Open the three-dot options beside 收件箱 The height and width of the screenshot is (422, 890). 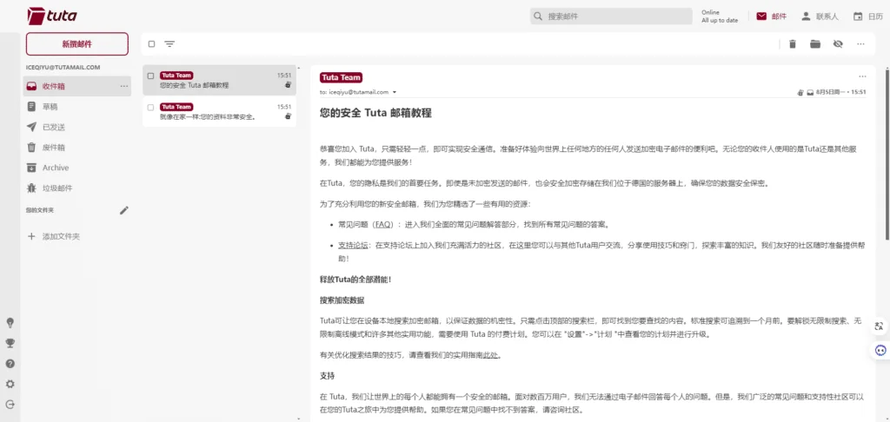[x=123, y=86]
